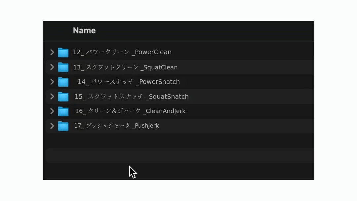Sort by the Name column header

coord(84,30)
